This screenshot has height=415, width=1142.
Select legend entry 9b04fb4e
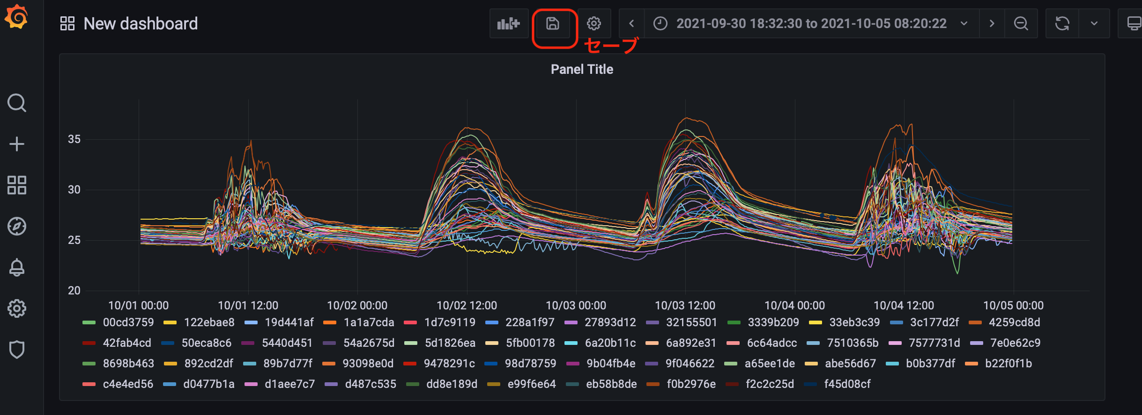pyautogui.click(x=611, y=364)
